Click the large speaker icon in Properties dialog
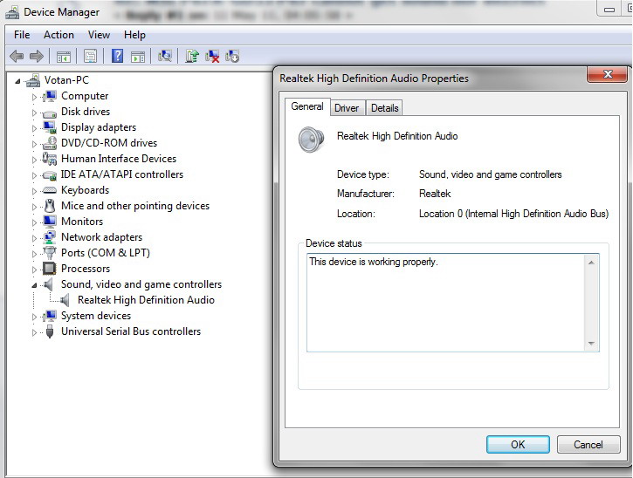 pos(311,140)
